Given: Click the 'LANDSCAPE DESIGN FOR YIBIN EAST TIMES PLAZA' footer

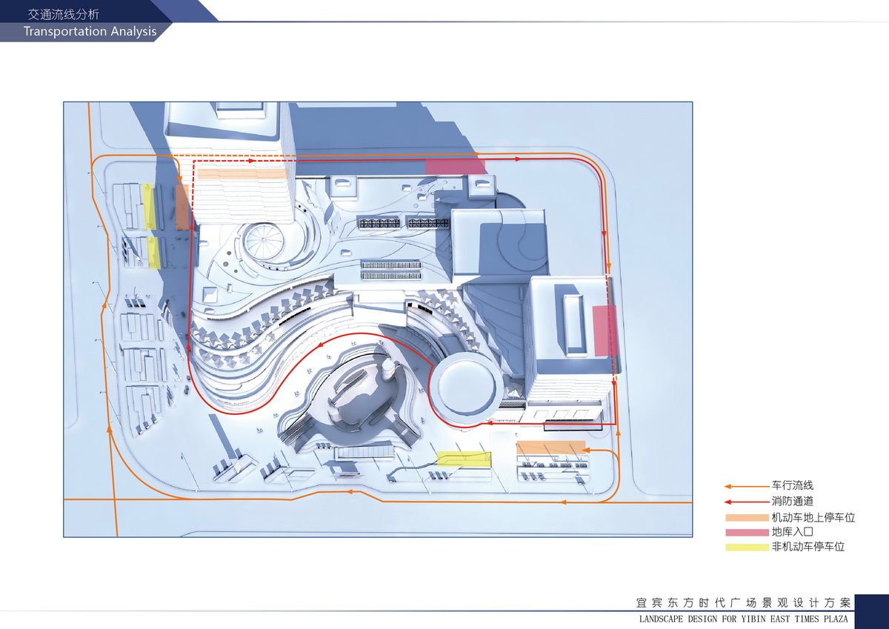Looking at the screenshot, I should (x=744, y=619).
